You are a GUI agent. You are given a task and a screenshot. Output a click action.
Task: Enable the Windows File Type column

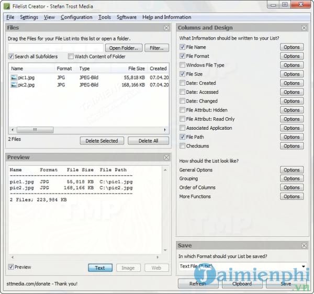(x=182, y=65)
